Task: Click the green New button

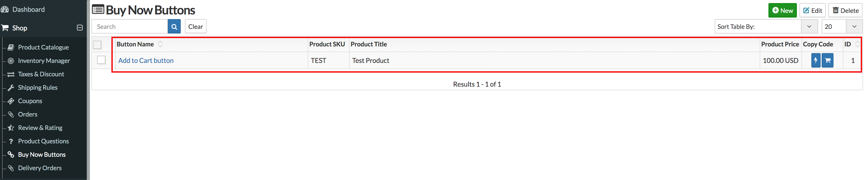Action: (x=782, y=10)
